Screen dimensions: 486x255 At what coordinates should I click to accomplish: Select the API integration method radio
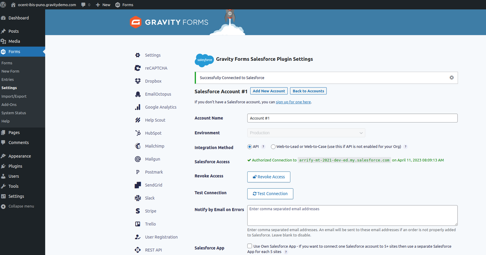pyautogui.click(x=250, y=147)
